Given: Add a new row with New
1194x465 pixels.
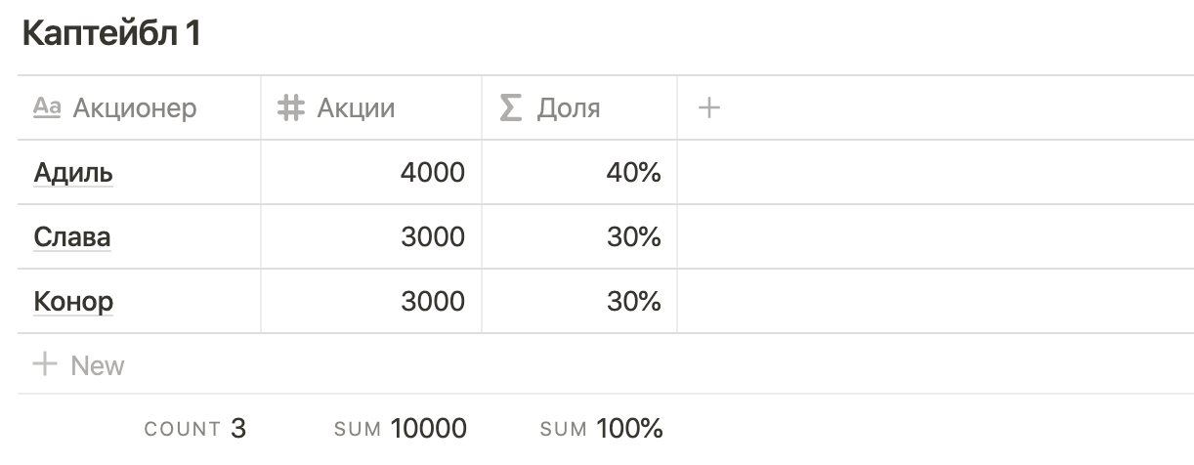Looking at the screenshot, I should pos(98,365).
